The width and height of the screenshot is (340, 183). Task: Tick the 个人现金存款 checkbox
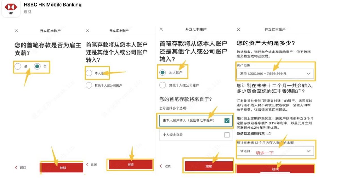tap(227, 135)
